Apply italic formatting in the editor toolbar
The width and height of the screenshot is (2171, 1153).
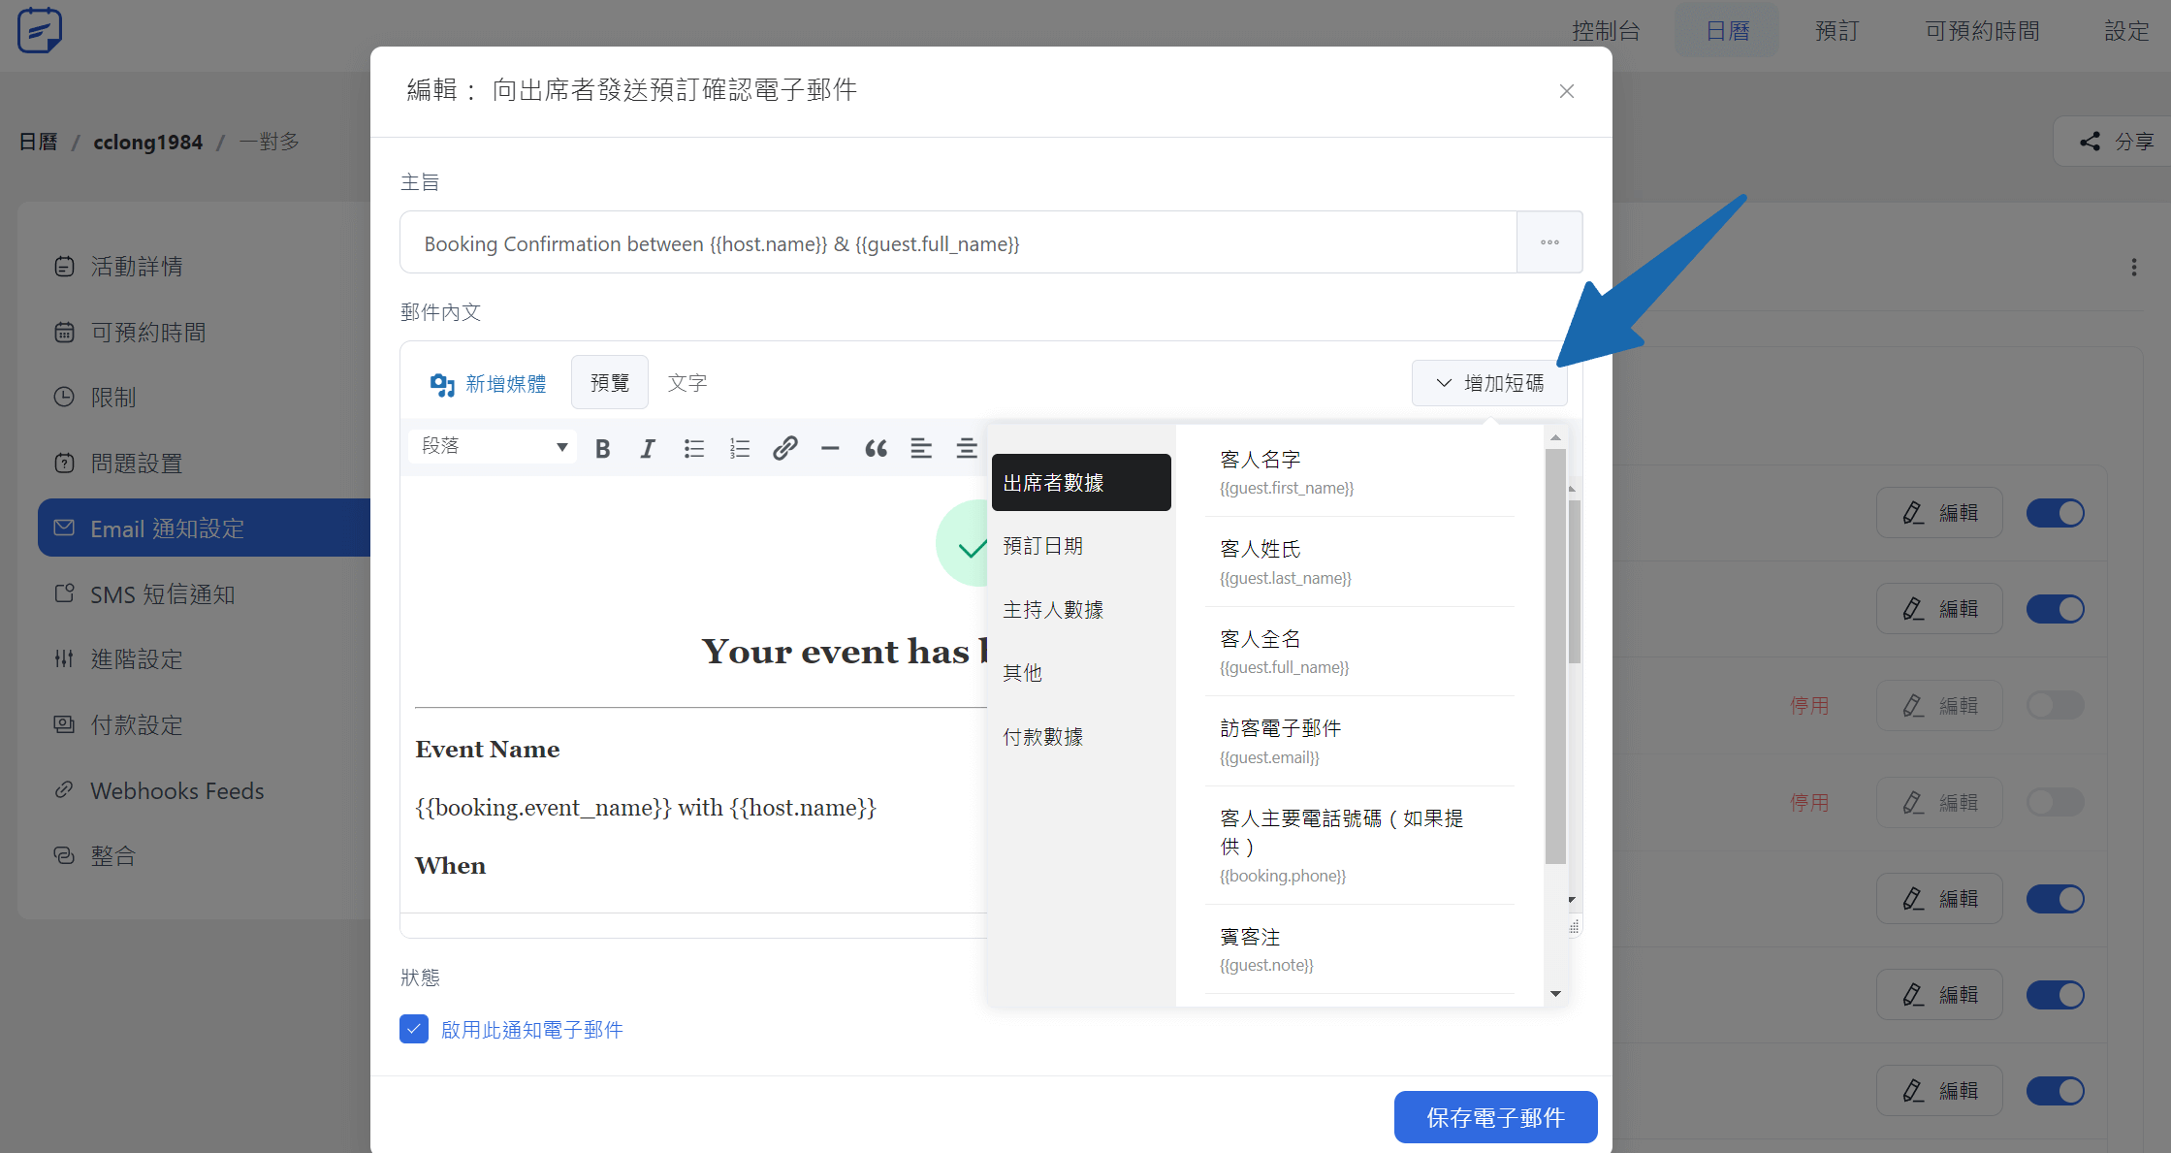[x=647, y=448]
